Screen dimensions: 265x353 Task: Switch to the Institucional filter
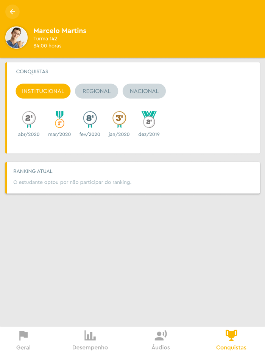click(43, 91)
